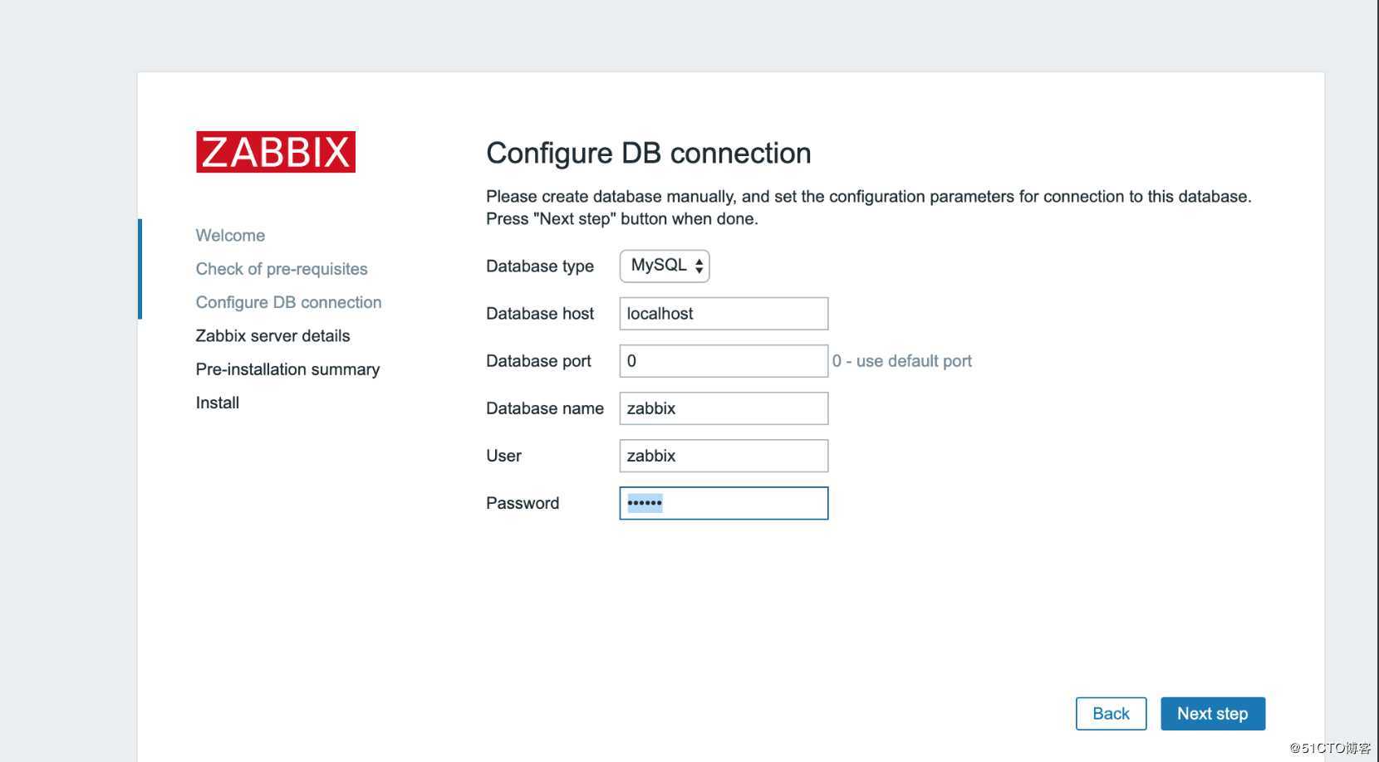Click the '0 - use default port' hint
1379x762 pixels.
pyautogui.click(x=902, y=361)
